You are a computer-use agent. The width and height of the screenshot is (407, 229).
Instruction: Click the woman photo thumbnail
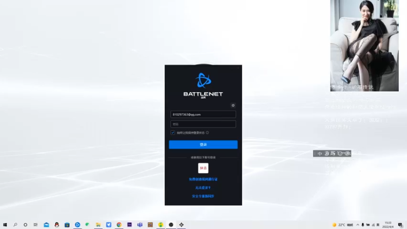click(x=364, y=45)
